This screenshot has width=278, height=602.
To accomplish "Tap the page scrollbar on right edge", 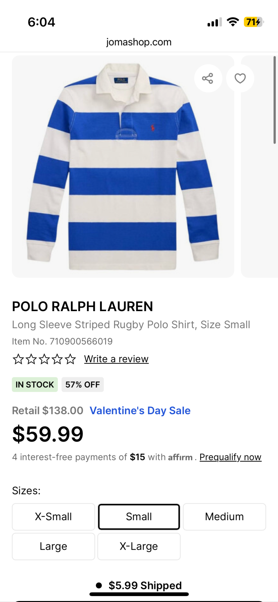I will pyautogui.click(x=275, y=100).
